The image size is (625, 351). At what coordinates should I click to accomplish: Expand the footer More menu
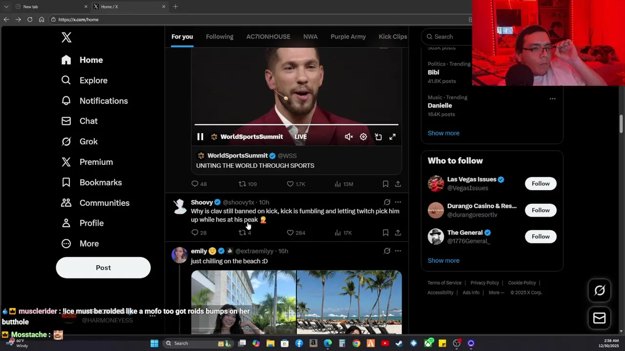[x=497, y=292]
